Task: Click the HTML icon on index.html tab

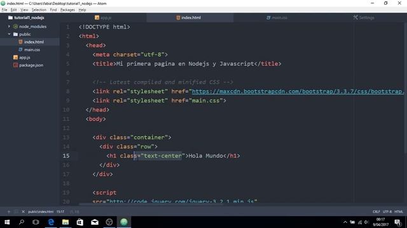Action: pyautogui.click(x=178, y=18)
